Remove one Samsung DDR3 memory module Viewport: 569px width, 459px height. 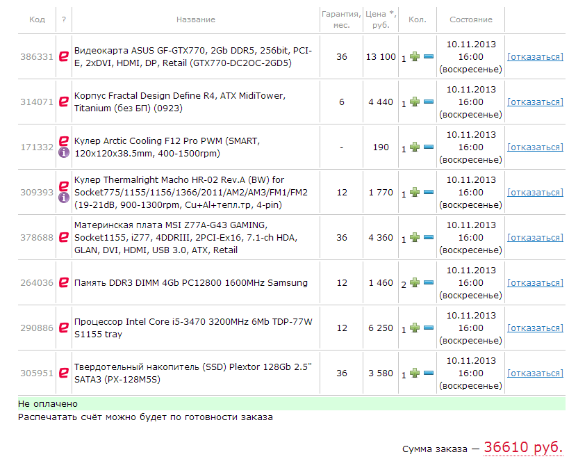429,283
